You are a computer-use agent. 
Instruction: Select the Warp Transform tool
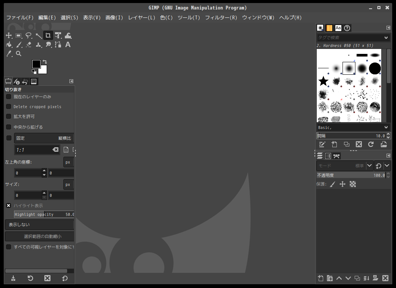point(68,36)
